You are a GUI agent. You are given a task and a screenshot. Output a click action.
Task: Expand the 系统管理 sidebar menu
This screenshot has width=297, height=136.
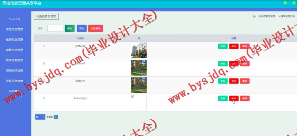coord(16,91)
